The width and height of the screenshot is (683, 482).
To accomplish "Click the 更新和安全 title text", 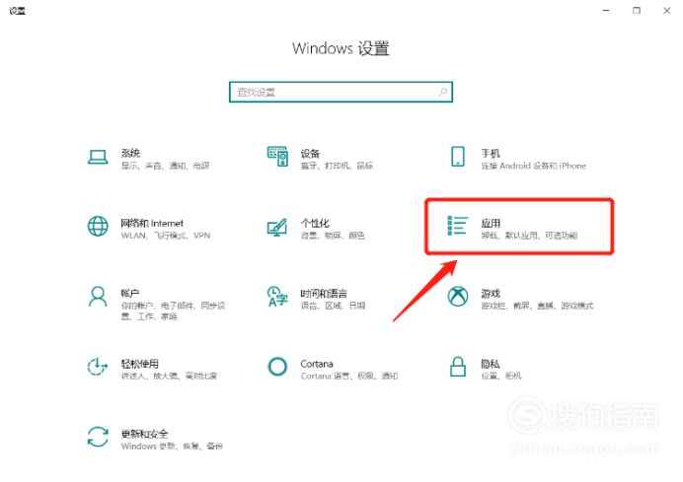I will pos(145,434).
